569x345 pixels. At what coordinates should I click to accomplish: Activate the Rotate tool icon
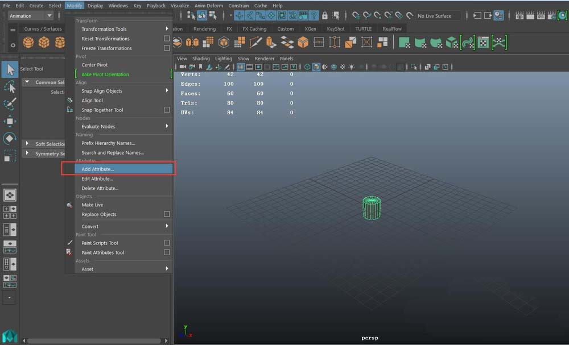click(x=10, y=138)
